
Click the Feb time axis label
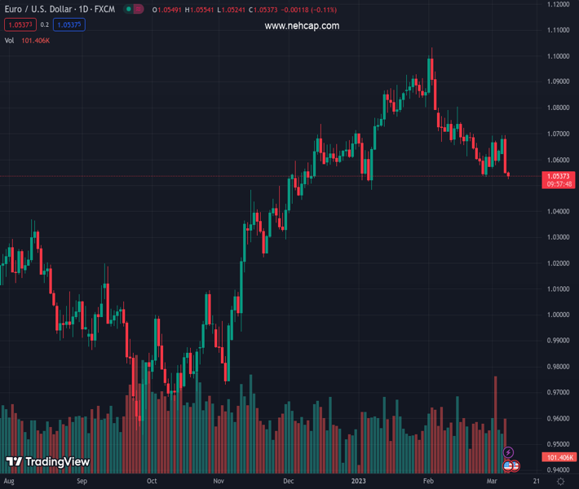[428, 481]
